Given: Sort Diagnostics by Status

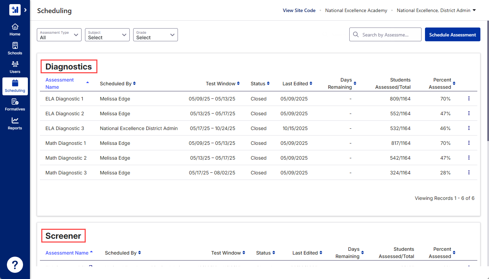Looking at the screenshot, I should click(260, 84).
